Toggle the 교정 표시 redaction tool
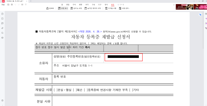 click(63, 8)
